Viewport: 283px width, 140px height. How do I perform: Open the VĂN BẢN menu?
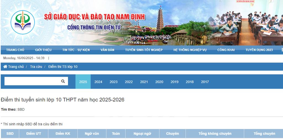(107, 50)
